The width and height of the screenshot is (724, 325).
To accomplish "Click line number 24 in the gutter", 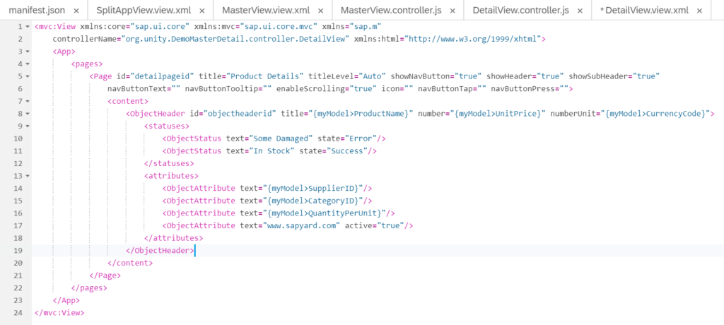I will click(x=18, y=313).
